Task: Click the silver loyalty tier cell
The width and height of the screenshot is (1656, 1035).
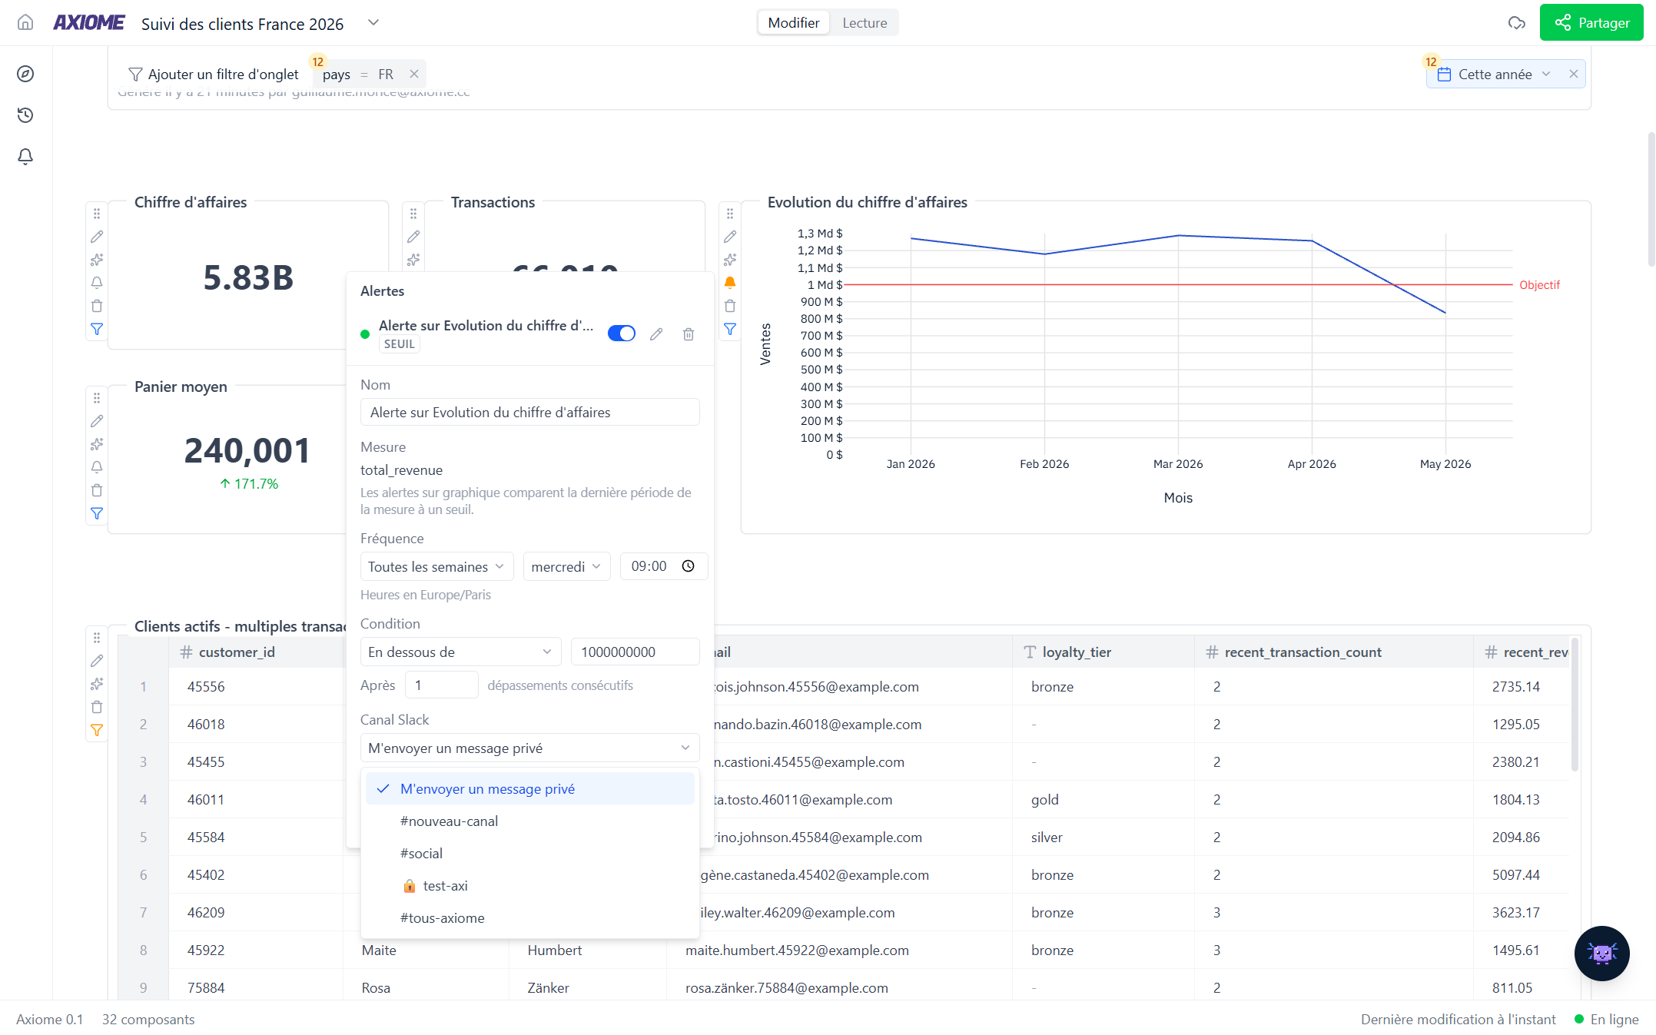Action: [1103, 837]
